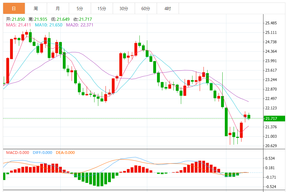This screenshot has height=192, width=287.
Task: Switch to the monthly 月 chart tab
Action: coord(58,8)
